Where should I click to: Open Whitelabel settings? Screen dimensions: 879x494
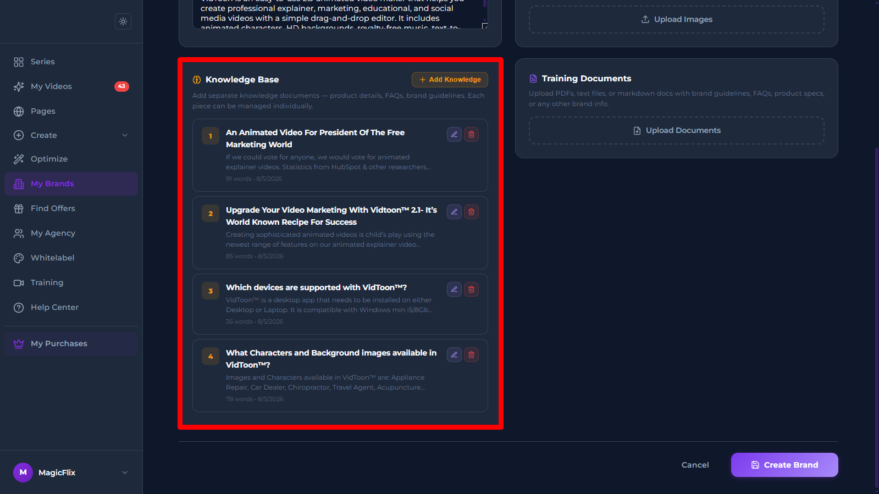71,258
